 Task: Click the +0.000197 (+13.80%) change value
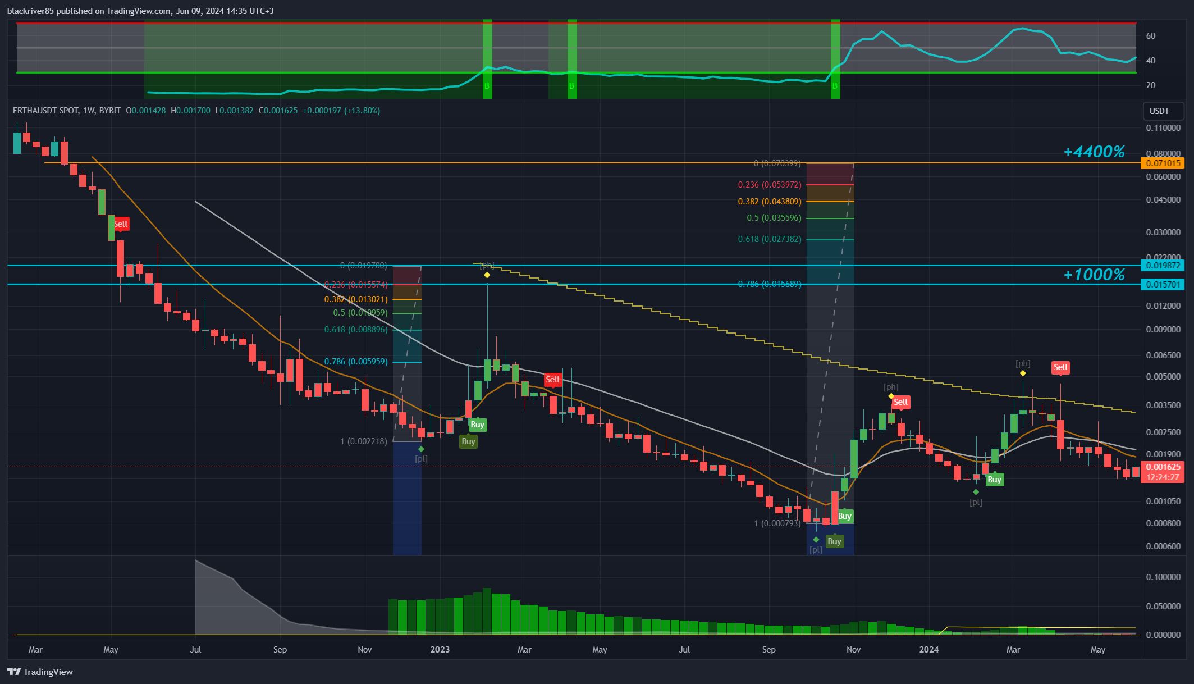(341, 111)
